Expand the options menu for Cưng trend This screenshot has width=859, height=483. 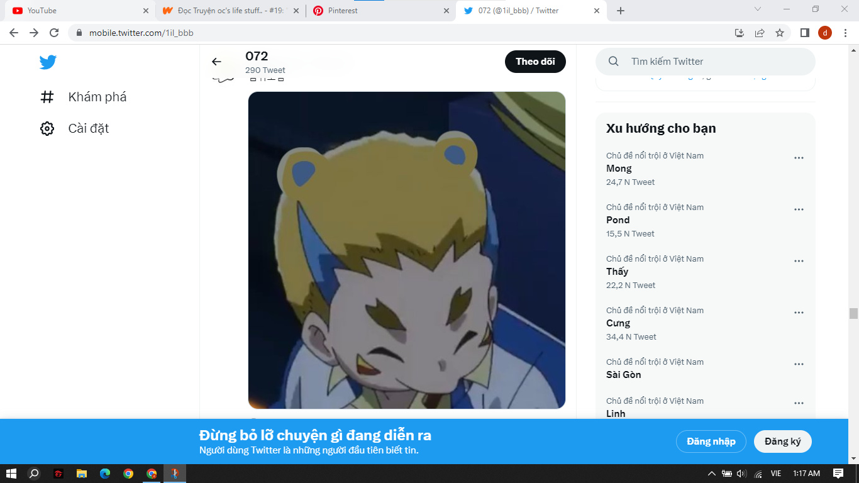[x=799, y=313]
